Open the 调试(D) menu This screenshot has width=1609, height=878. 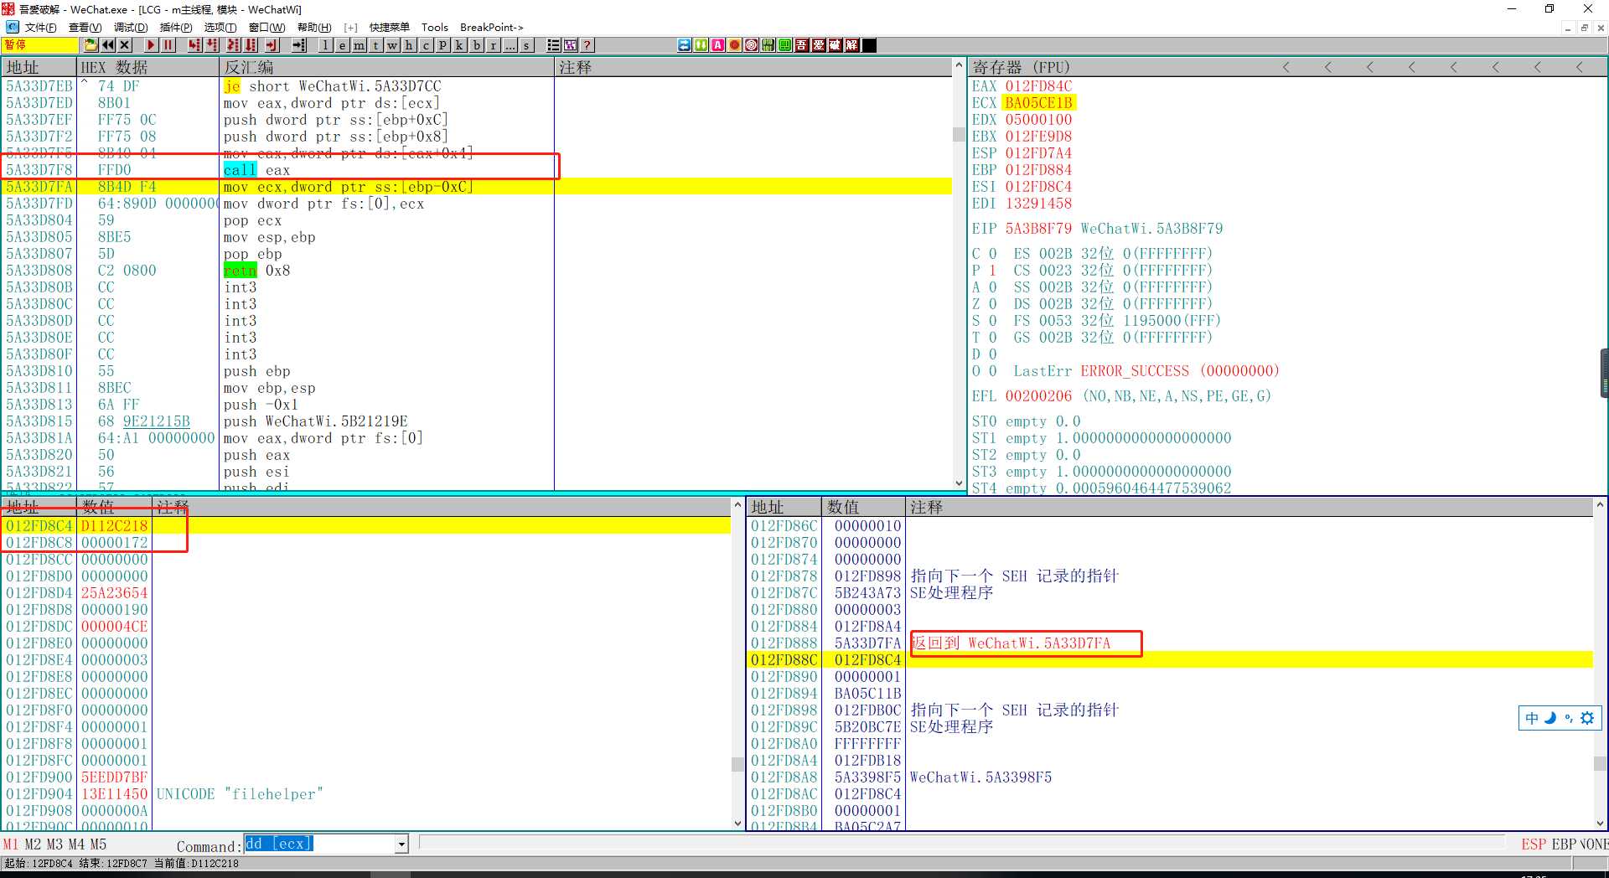(131, 28)
